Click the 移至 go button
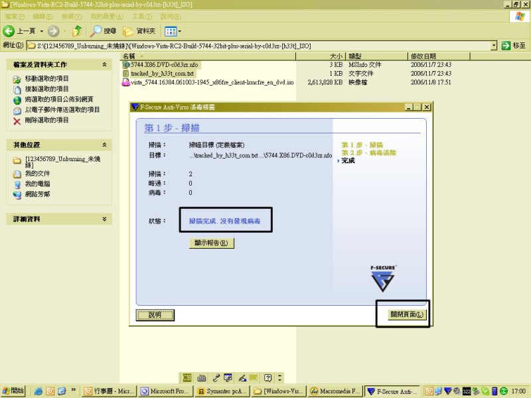Viewport: 531px width, 398px height. [x=514, y=45]
